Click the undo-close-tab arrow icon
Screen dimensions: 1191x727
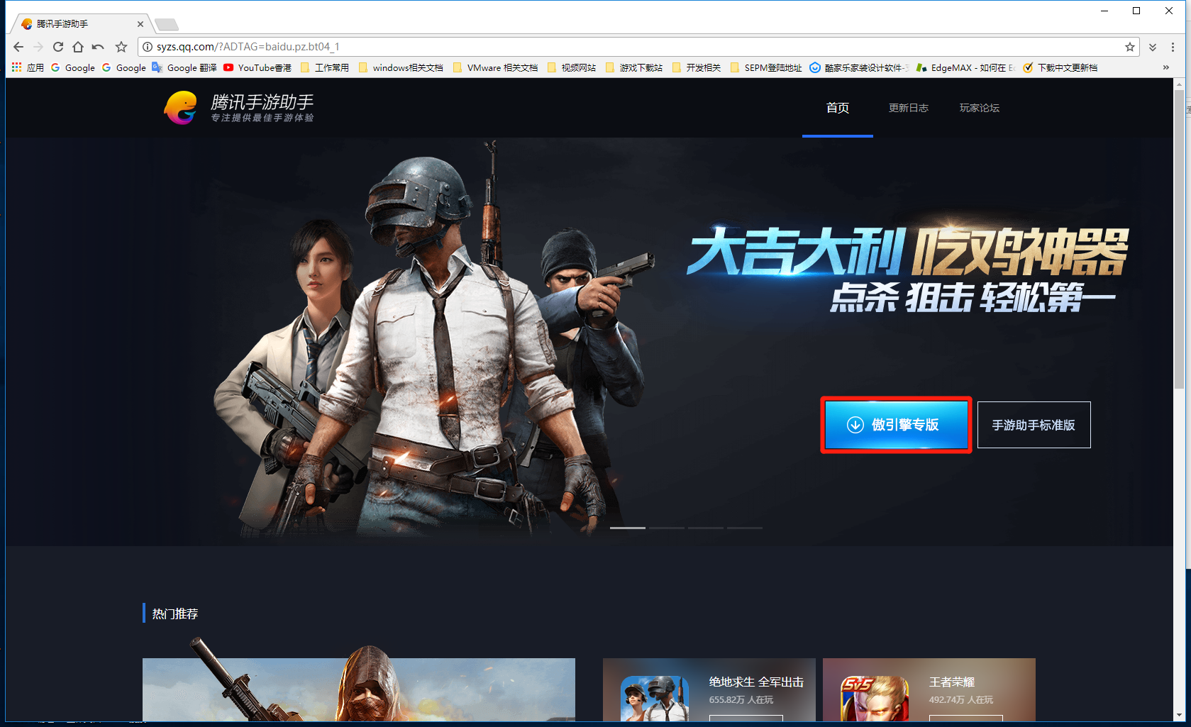pyautogui.click(x=98, y=47)
